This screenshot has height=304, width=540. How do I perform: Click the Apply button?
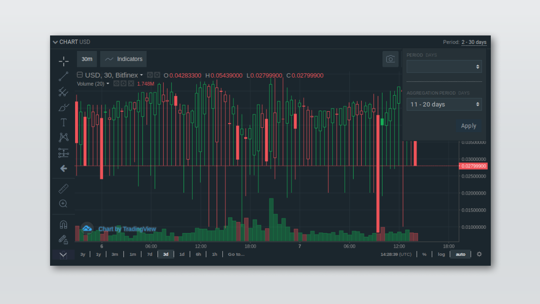tap(469, 126)
